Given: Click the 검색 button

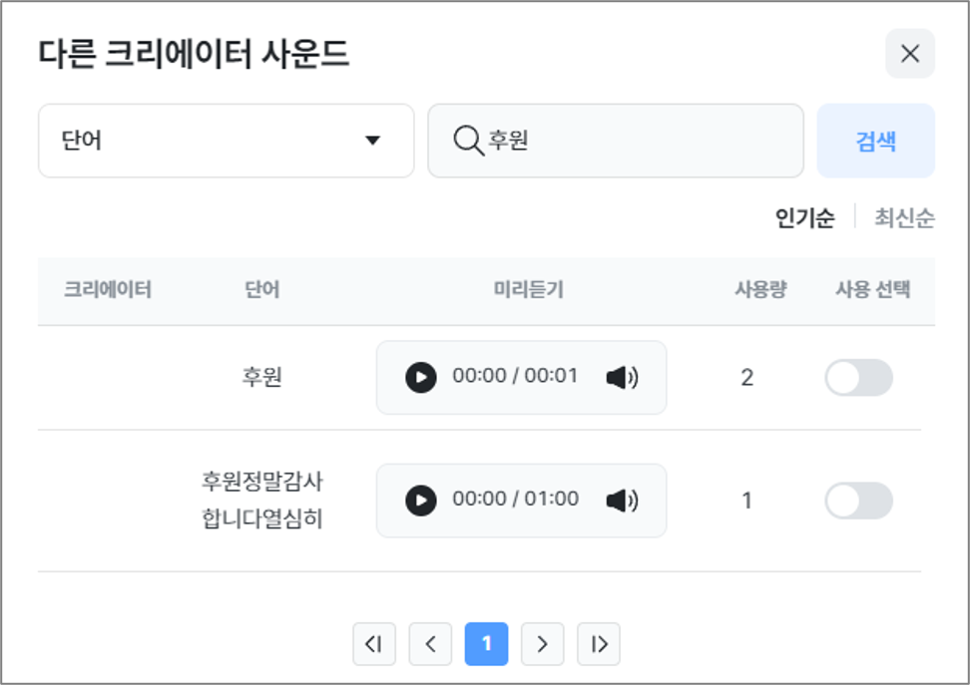Looking at the screenshot, I should pos(875,141).
